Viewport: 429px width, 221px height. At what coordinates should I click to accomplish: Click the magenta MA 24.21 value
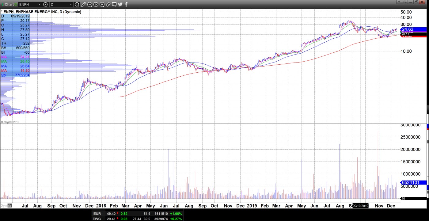click(x=25, y=57)
